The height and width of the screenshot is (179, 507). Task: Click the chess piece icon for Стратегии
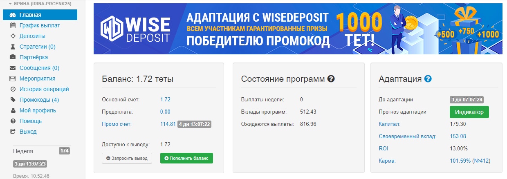tap(13, 47)
